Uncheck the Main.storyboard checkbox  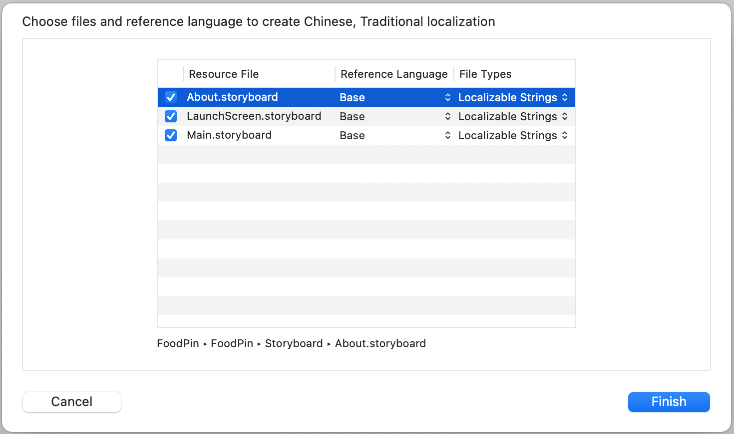point(170,135)
